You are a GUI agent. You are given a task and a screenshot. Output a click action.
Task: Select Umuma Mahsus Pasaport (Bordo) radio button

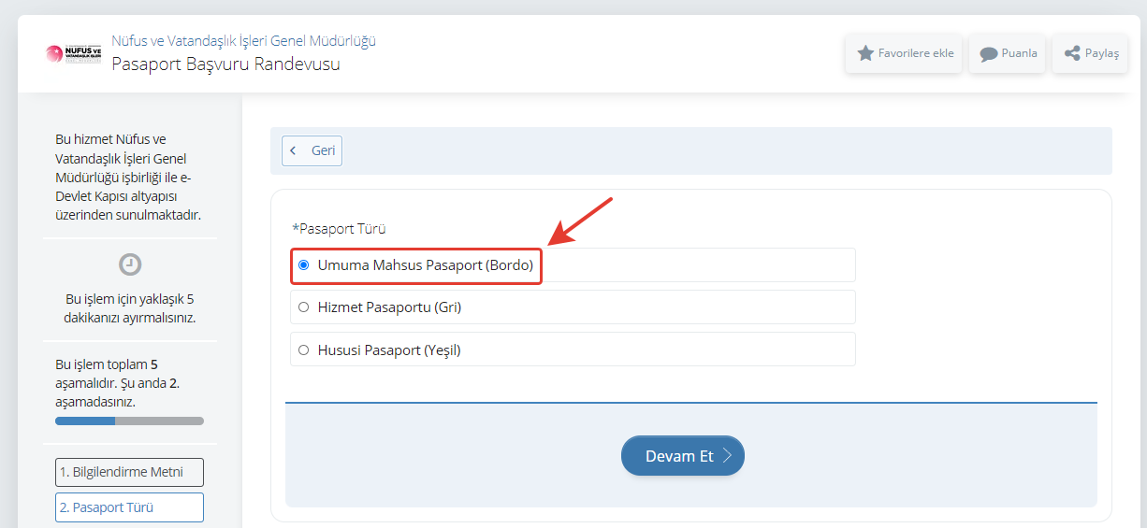coord(303,265)
